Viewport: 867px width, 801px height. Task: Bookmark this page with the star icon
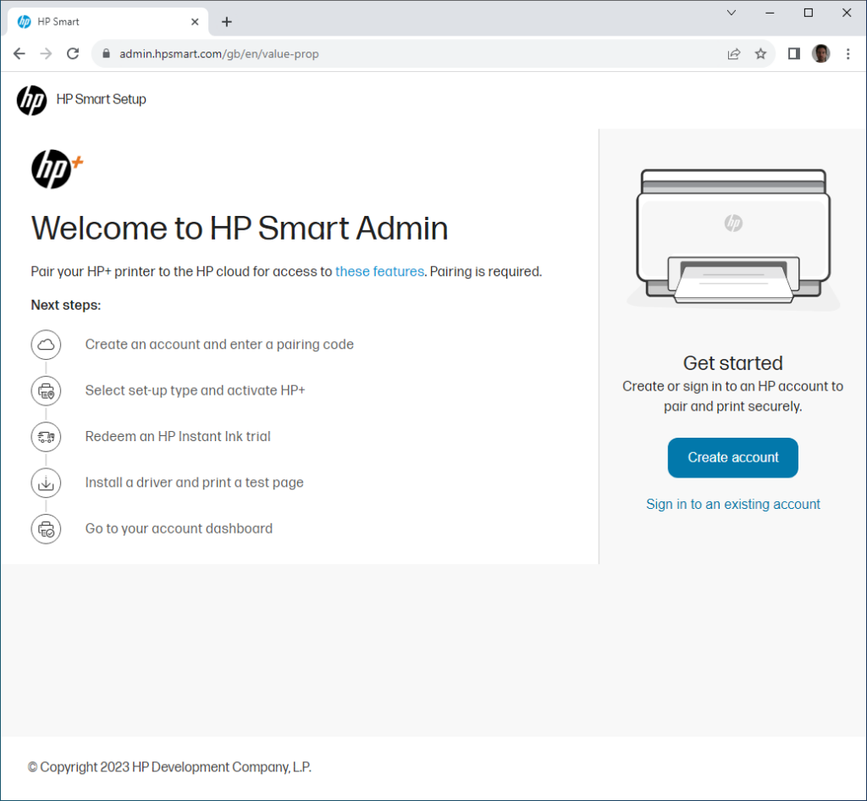pyautogui.click(x=761, y=53)
